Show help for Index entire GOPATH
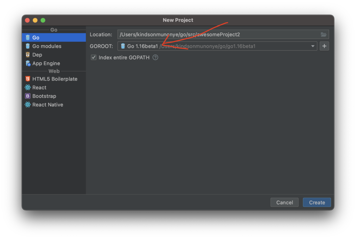This screenshot has width=356, height=239. [x=155, y=57]
